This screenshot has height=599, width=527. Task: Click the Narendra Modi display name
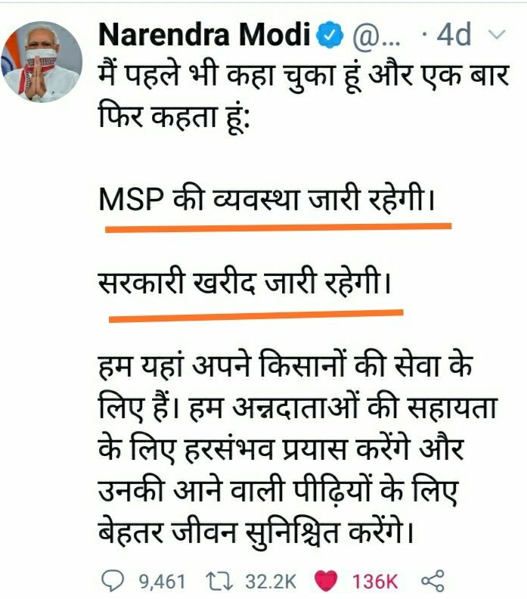tap(205, 35)
